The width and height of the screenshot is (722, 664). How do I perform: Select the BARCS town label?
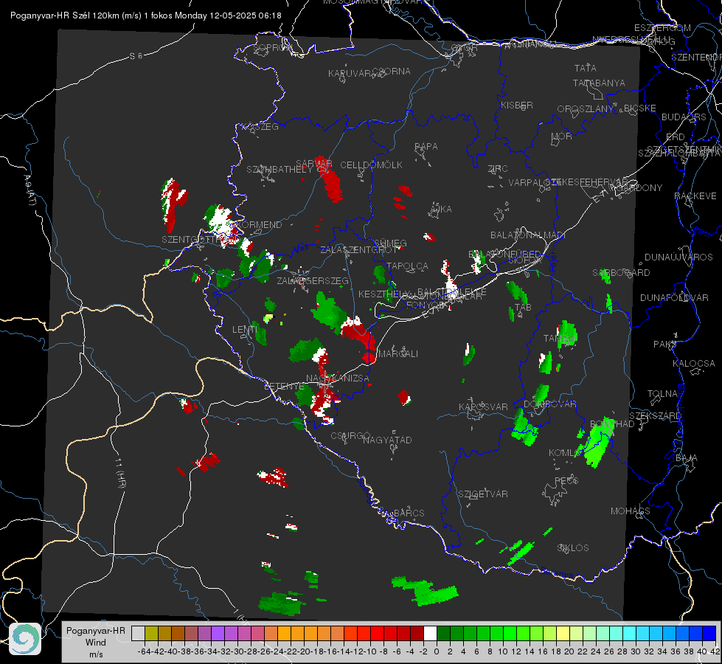[409, 513]
